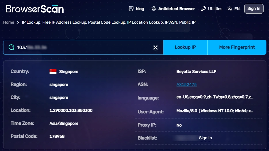The height and width of the screenshot is (151, 269).
Task: Click the Proxy IP value No
Action: pyautogui.click(x=179, y=125)
